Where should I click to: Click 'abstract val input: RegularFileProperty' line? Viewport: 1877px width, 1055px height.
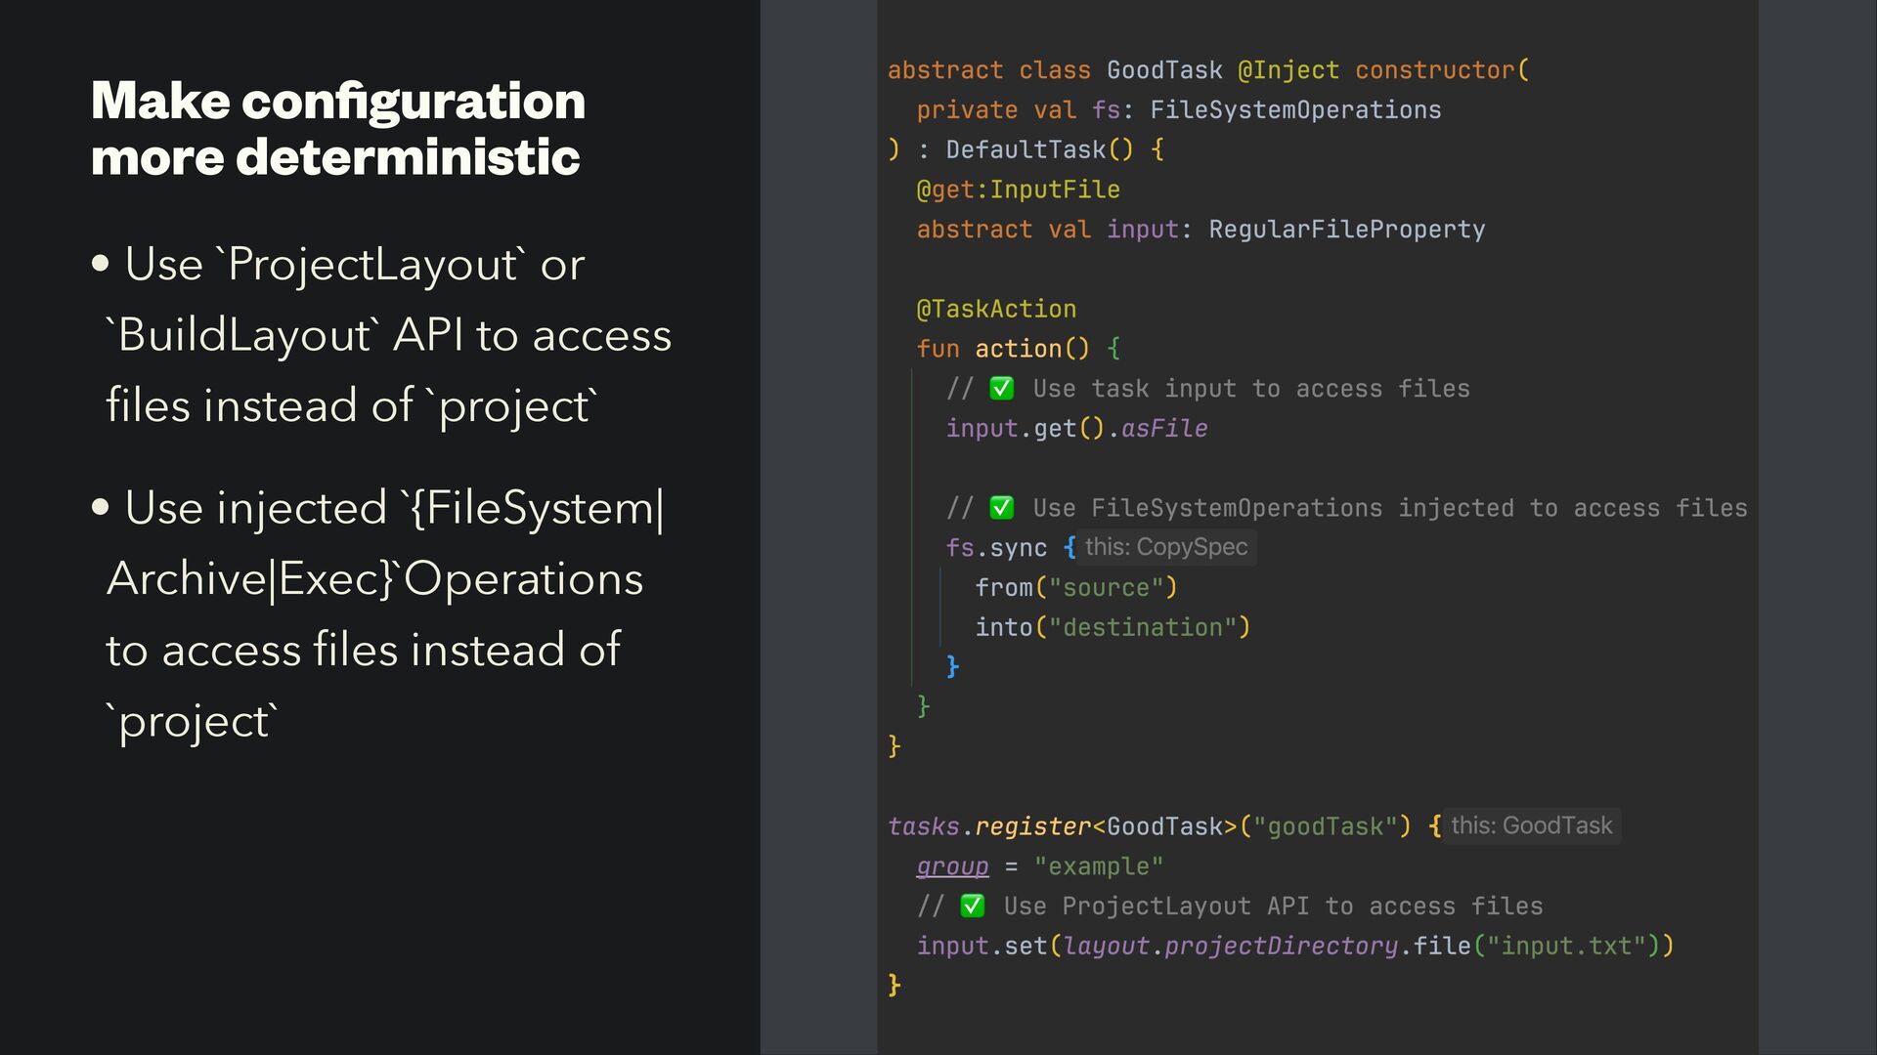tap(1201, 230)
